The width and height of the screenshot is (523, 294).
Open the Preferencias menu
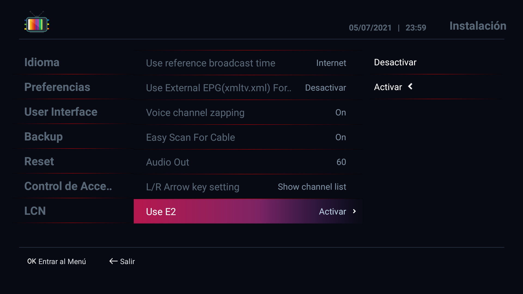pyautogui.click(x=57, y=87)
